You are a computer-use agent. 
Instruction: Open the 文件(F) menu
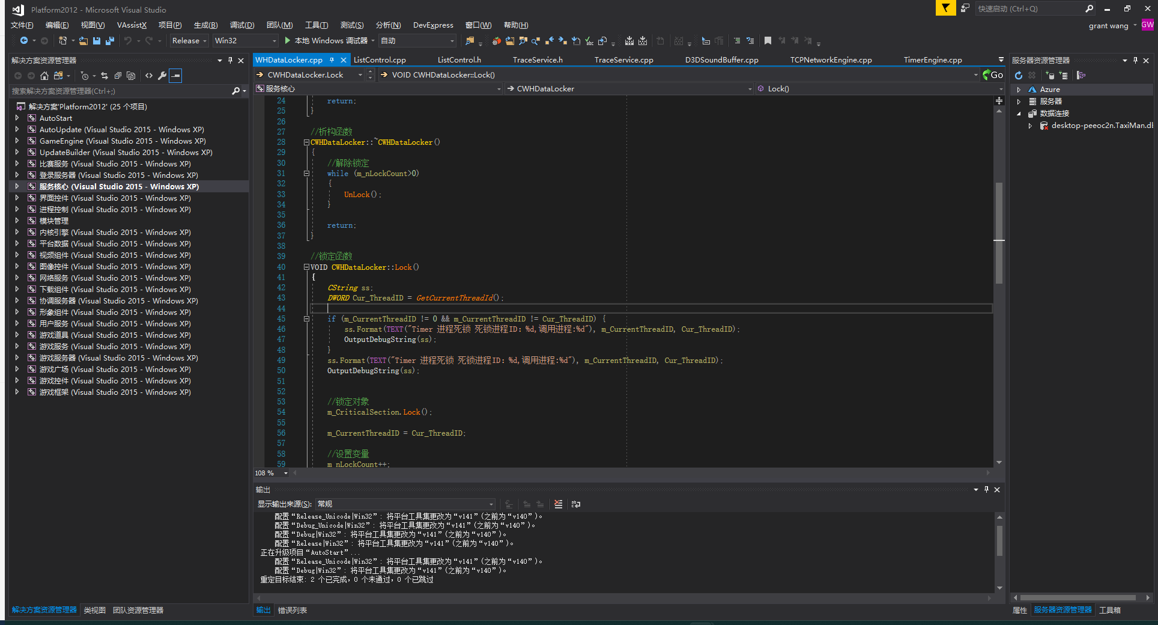[x=22, y=25]
